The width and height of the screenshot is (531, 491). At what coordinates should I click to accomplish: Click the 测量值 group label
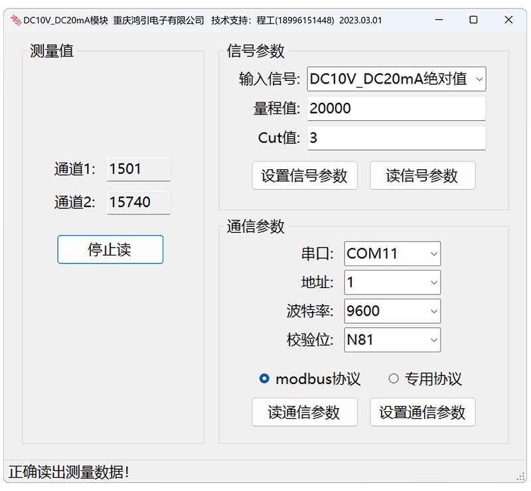[x=52, y=51]
